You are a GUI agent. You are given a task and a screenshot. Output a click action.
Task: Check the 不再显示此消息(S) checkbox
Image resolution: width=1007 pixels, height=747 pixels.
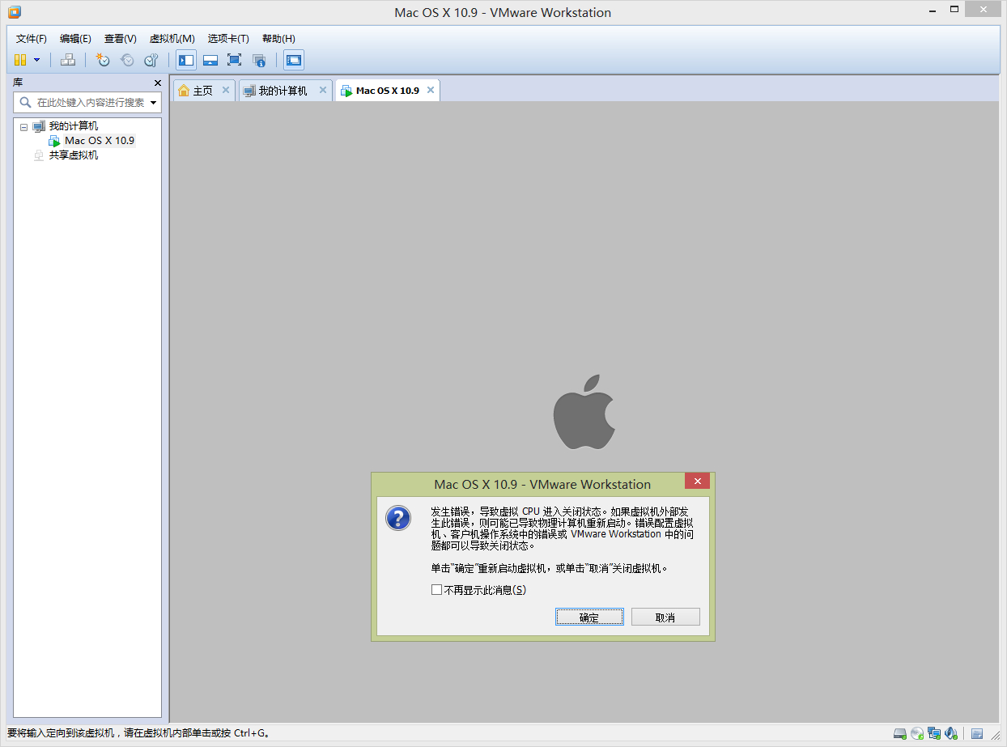click(437, 590)
